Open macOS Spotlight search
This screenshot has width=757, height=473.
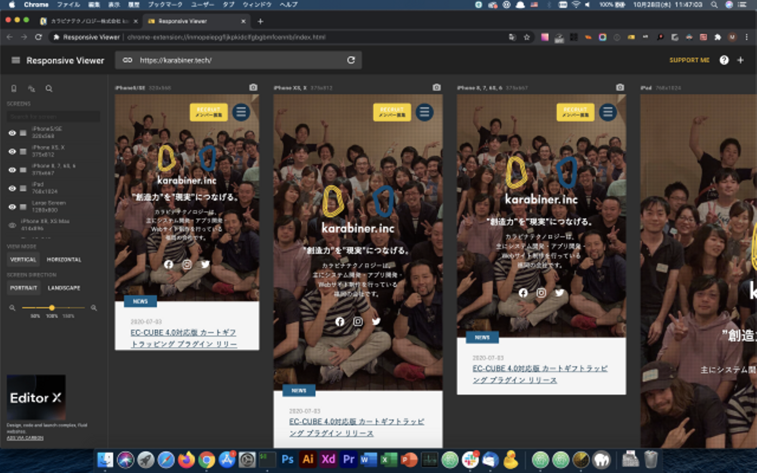(x=714, y=5)
